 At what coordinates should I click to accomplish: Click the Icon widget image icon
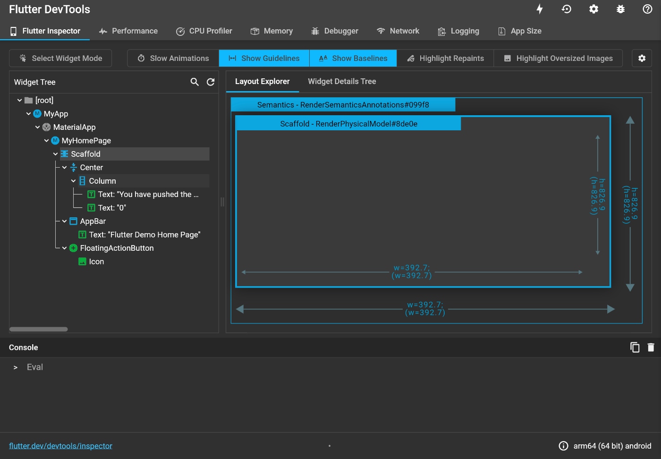point(83,262)
